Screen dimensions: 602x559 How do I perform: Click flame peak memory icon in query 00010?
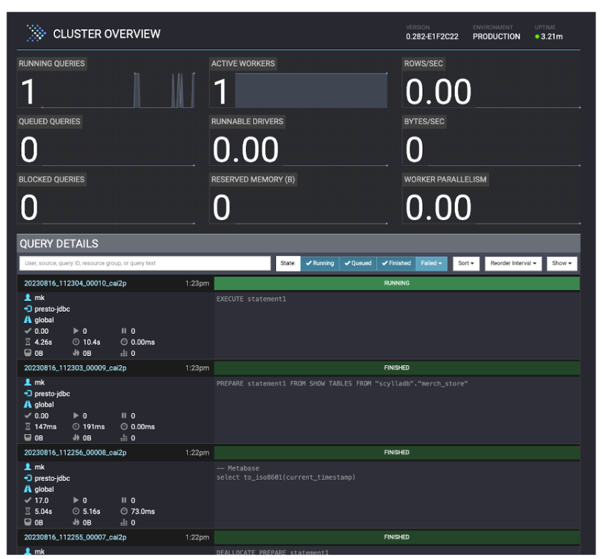point(76,353)
